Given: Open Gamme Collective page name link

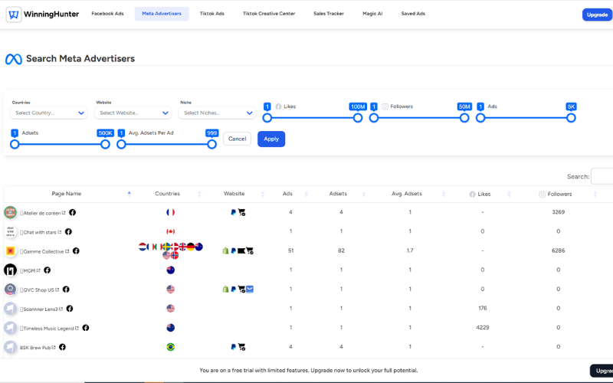Looking at the screenshot, I should 44,251.
